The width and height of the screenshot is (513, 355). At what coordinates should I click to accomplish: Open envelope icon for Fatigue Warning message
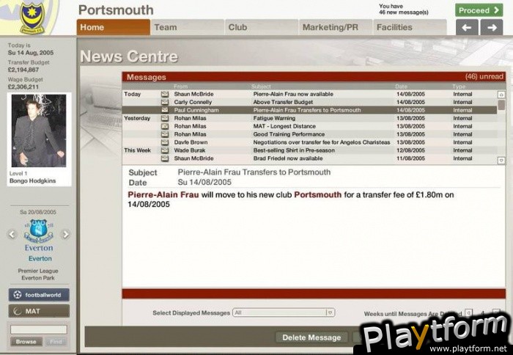pos(165,118)
